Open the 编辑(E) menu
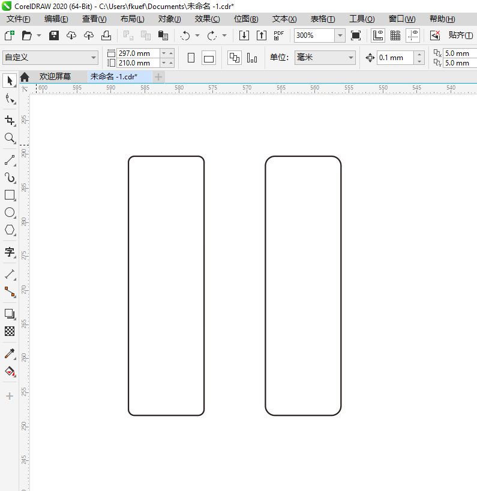The width and height of the screenshot is (477, 491). [56, 19]
